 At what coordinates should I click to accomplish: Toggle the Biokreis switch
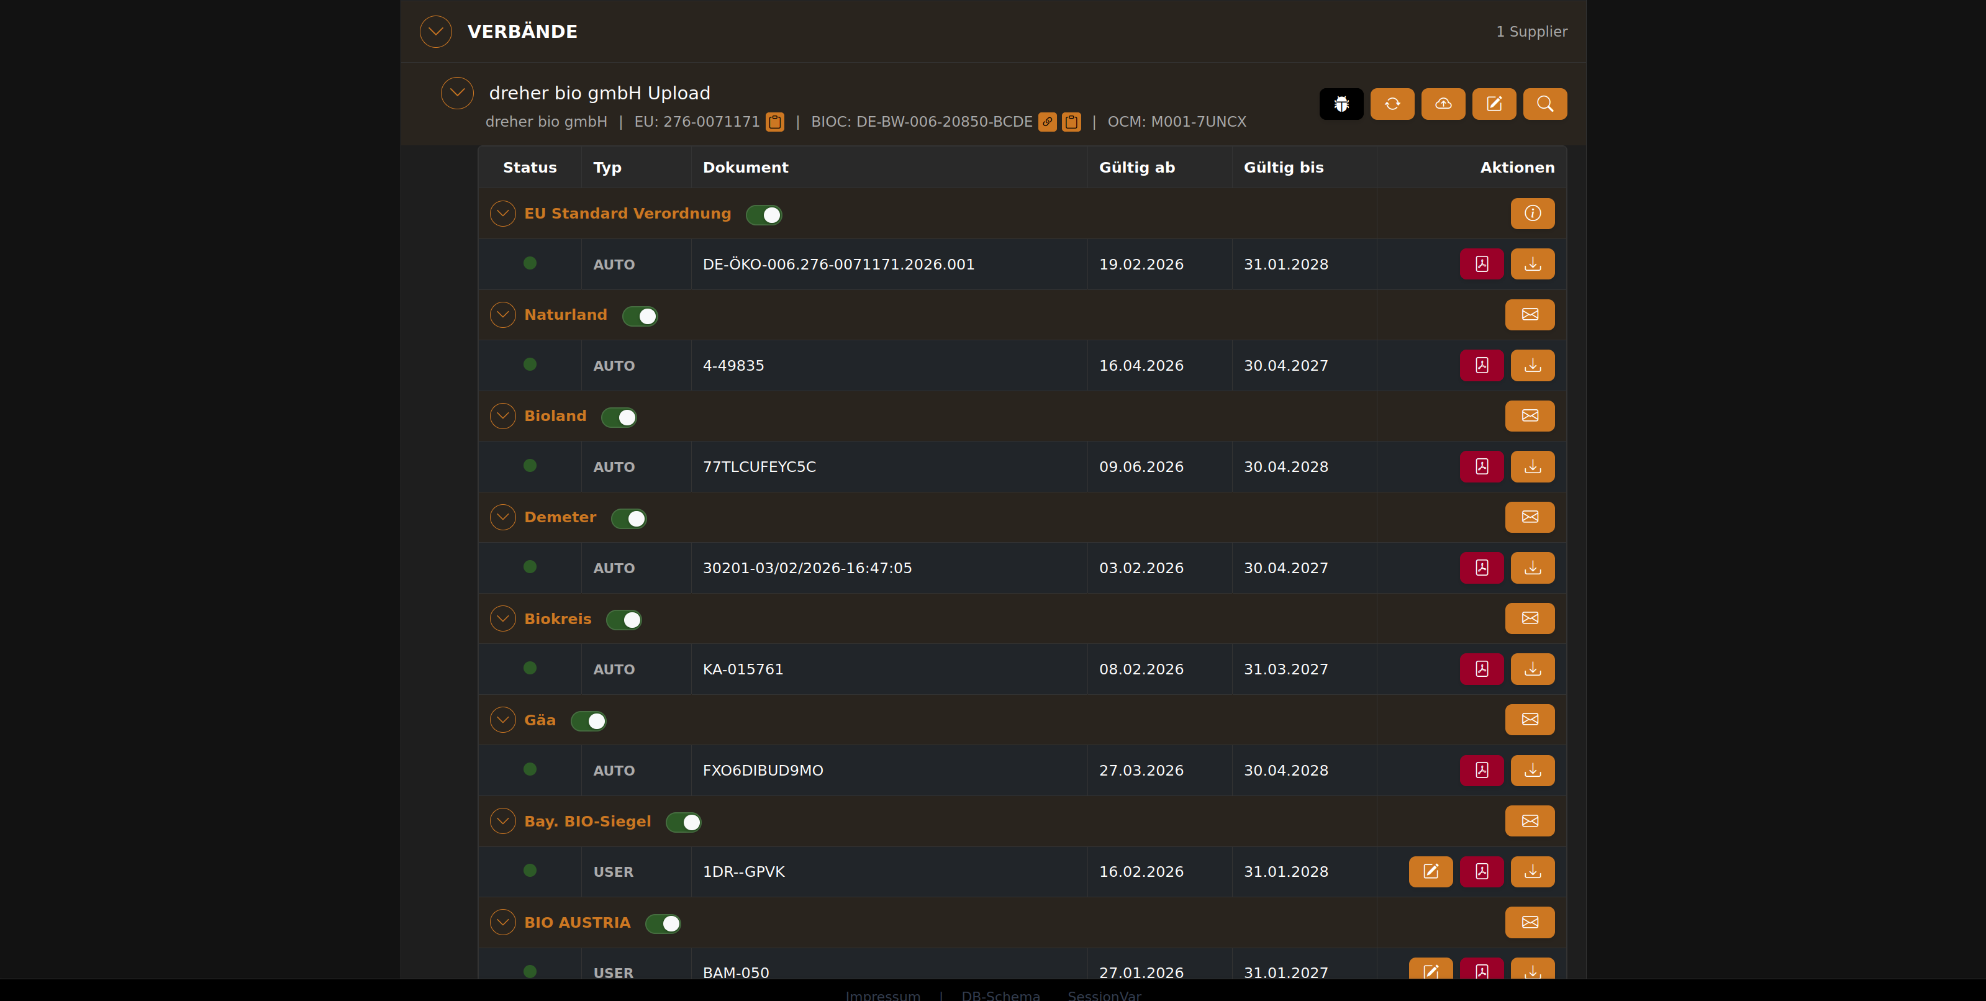(623, 620)
